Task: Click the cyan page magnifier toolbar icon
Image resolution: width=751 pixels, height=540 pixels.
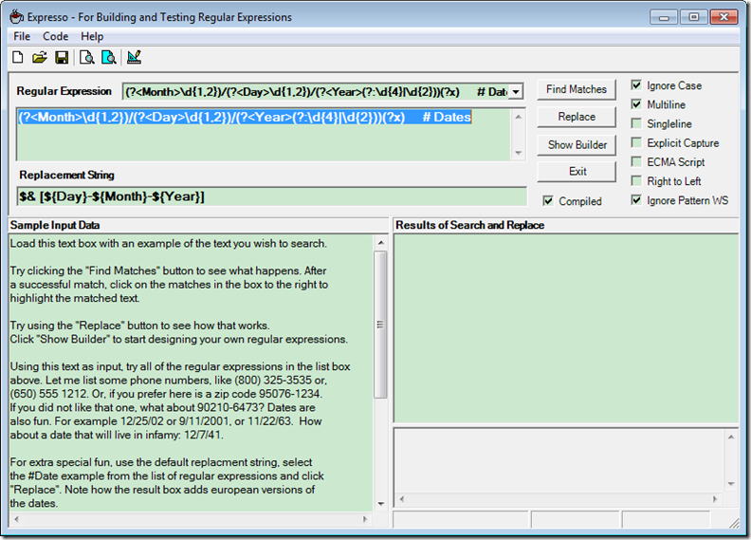Action: pyautogui.click(x=109, y=58)
